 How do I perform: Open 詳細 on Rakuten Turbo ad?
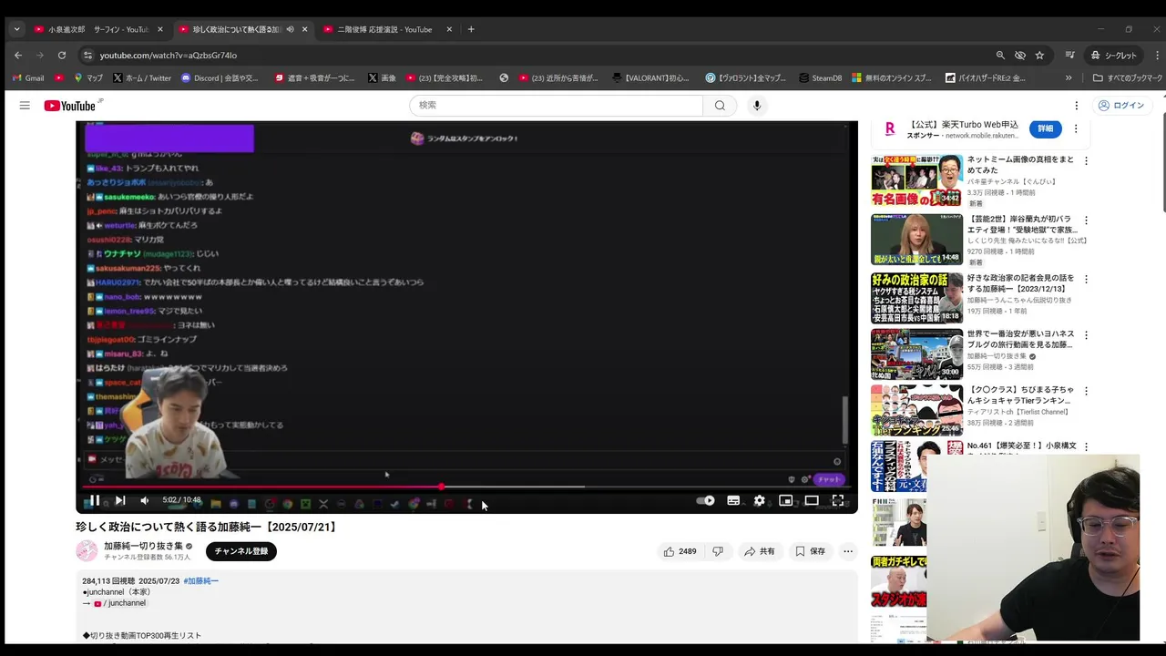pos(1045,128)
